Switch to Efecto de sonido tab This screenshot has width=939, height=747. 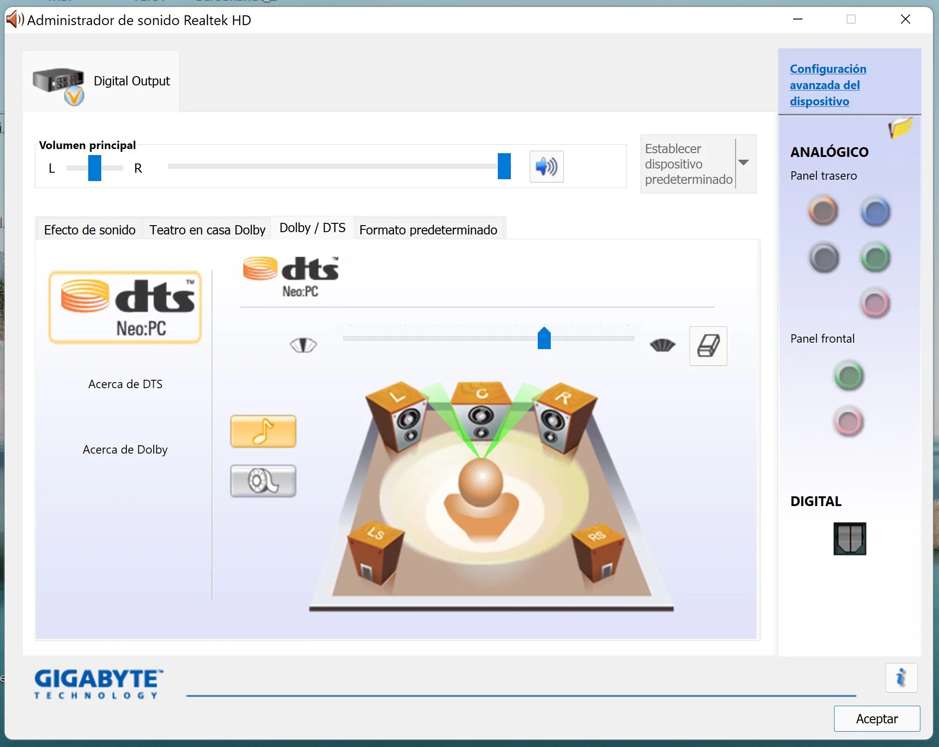pos(90,229)
